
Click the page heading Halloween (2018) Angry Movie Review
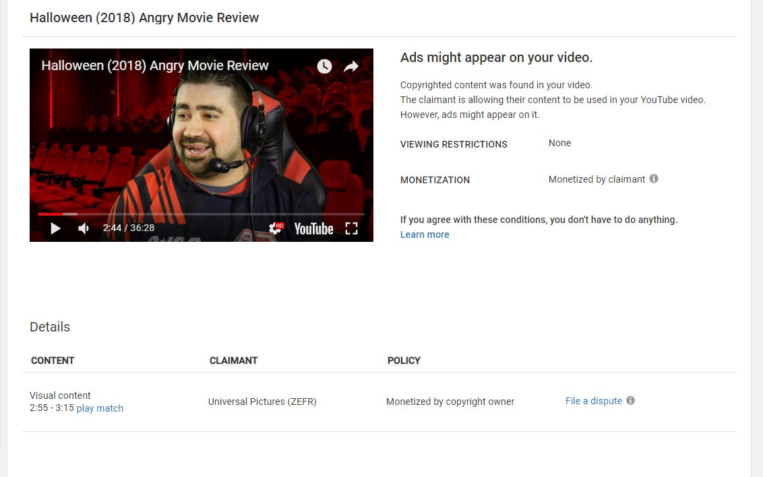coord(144,18)
